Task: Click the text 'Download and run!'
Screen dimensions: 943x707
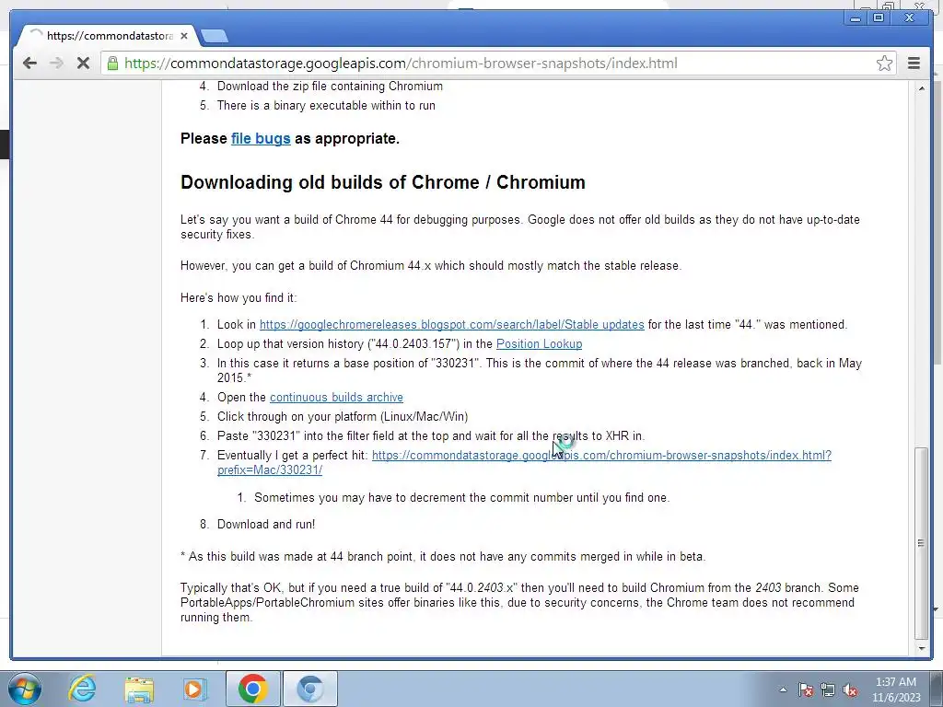Action: point(266,524)
